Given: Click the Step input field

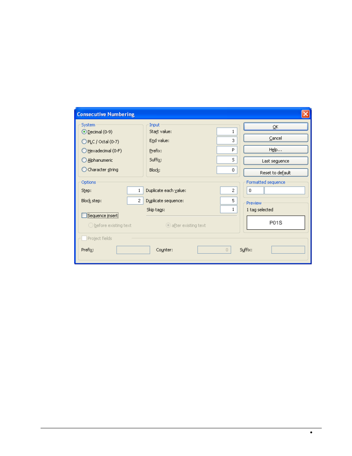Looking at the screenshot, I should coord(135,191).
